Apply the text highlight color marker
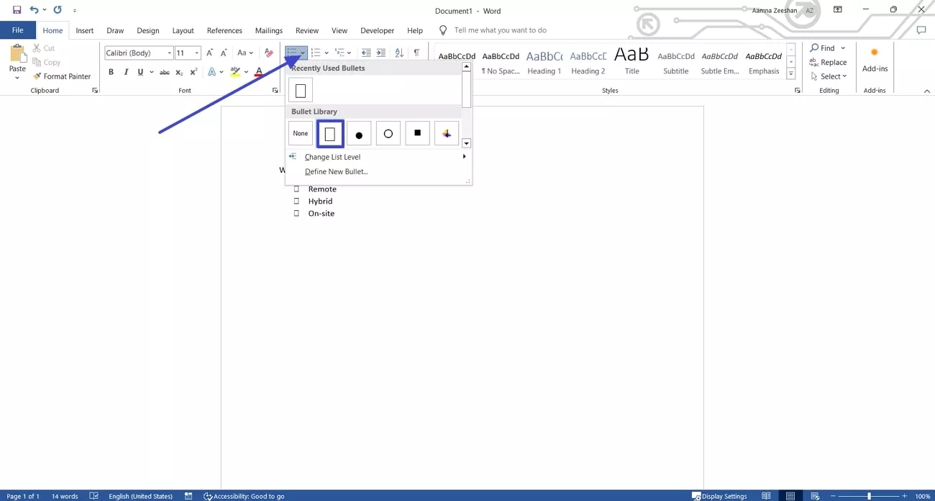The image size is (935, 501). 235,72
